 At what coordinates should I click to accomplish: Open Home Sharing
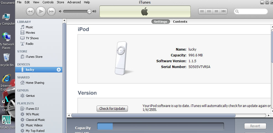[35, 83]
